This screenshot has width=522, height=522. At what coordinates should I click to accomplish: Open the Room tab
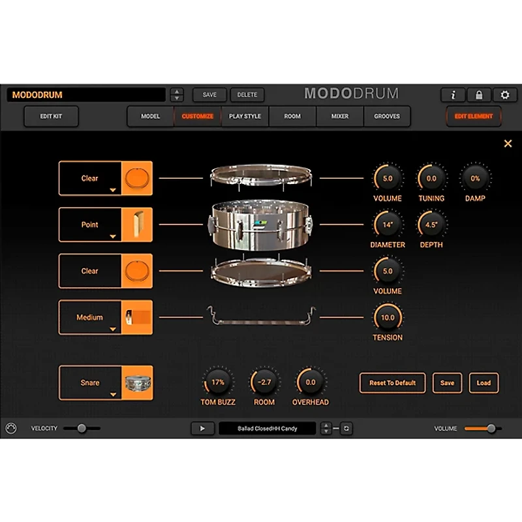[292, 117]
